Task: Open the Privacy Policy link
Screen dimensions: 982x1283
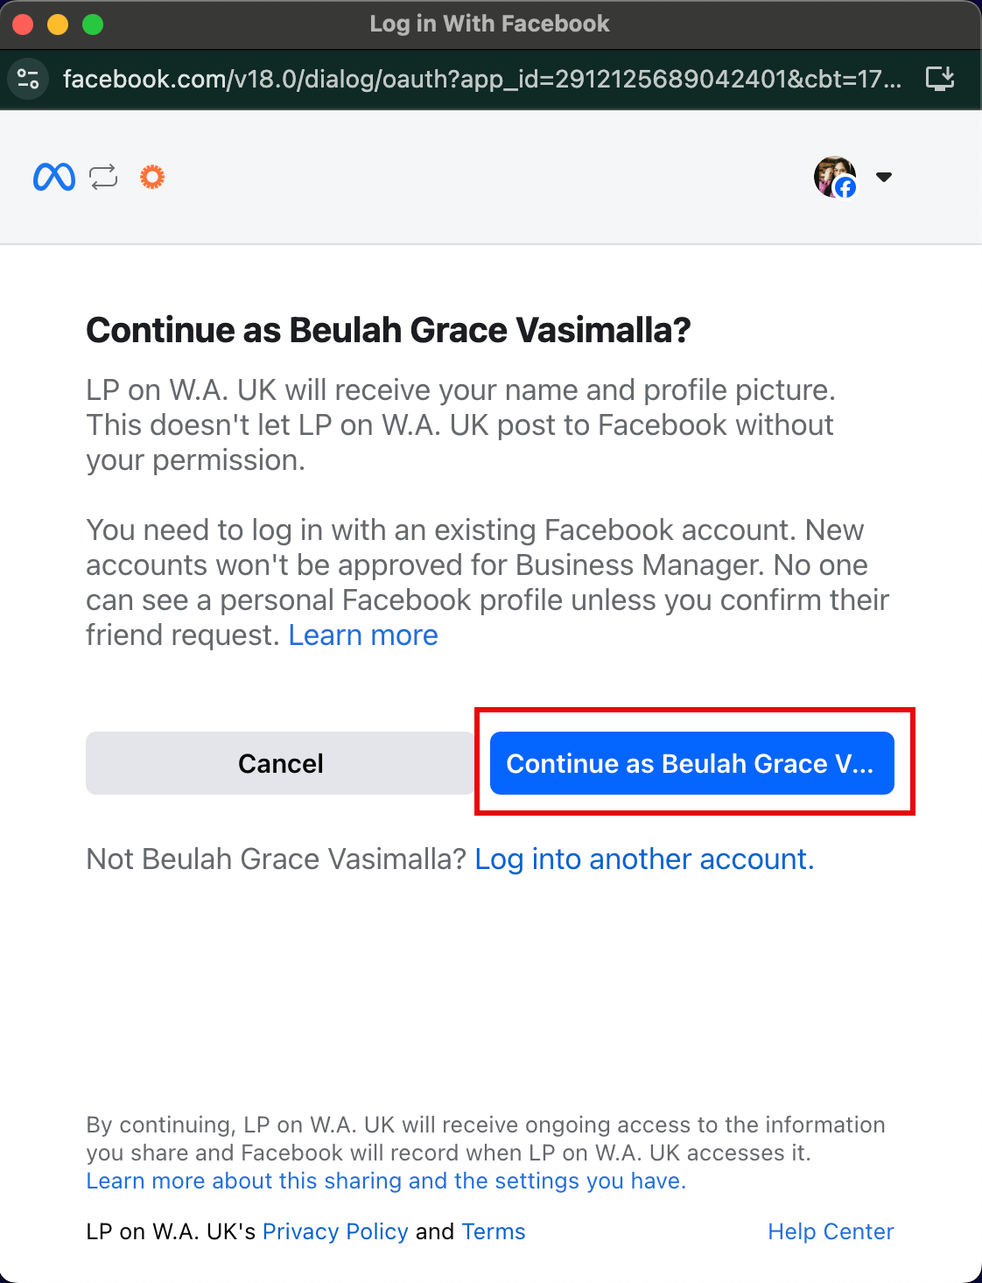Action: pos(335,1231)
